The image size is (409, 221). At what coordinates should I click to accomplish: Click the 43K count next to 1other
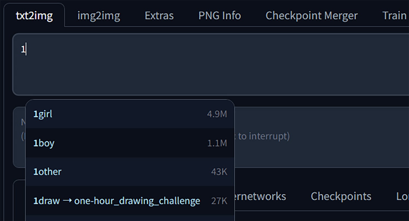point(219,172)
